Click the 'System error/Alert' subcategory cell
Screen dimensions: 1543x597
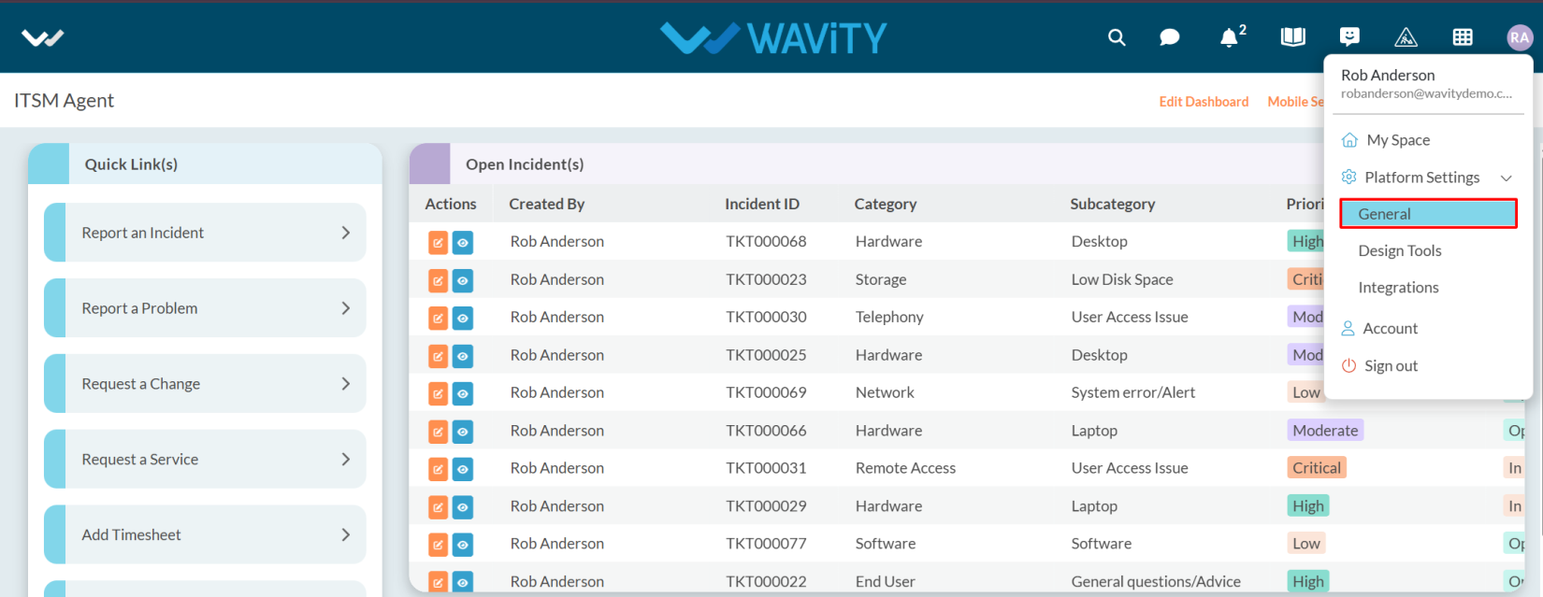(1132, 393)
